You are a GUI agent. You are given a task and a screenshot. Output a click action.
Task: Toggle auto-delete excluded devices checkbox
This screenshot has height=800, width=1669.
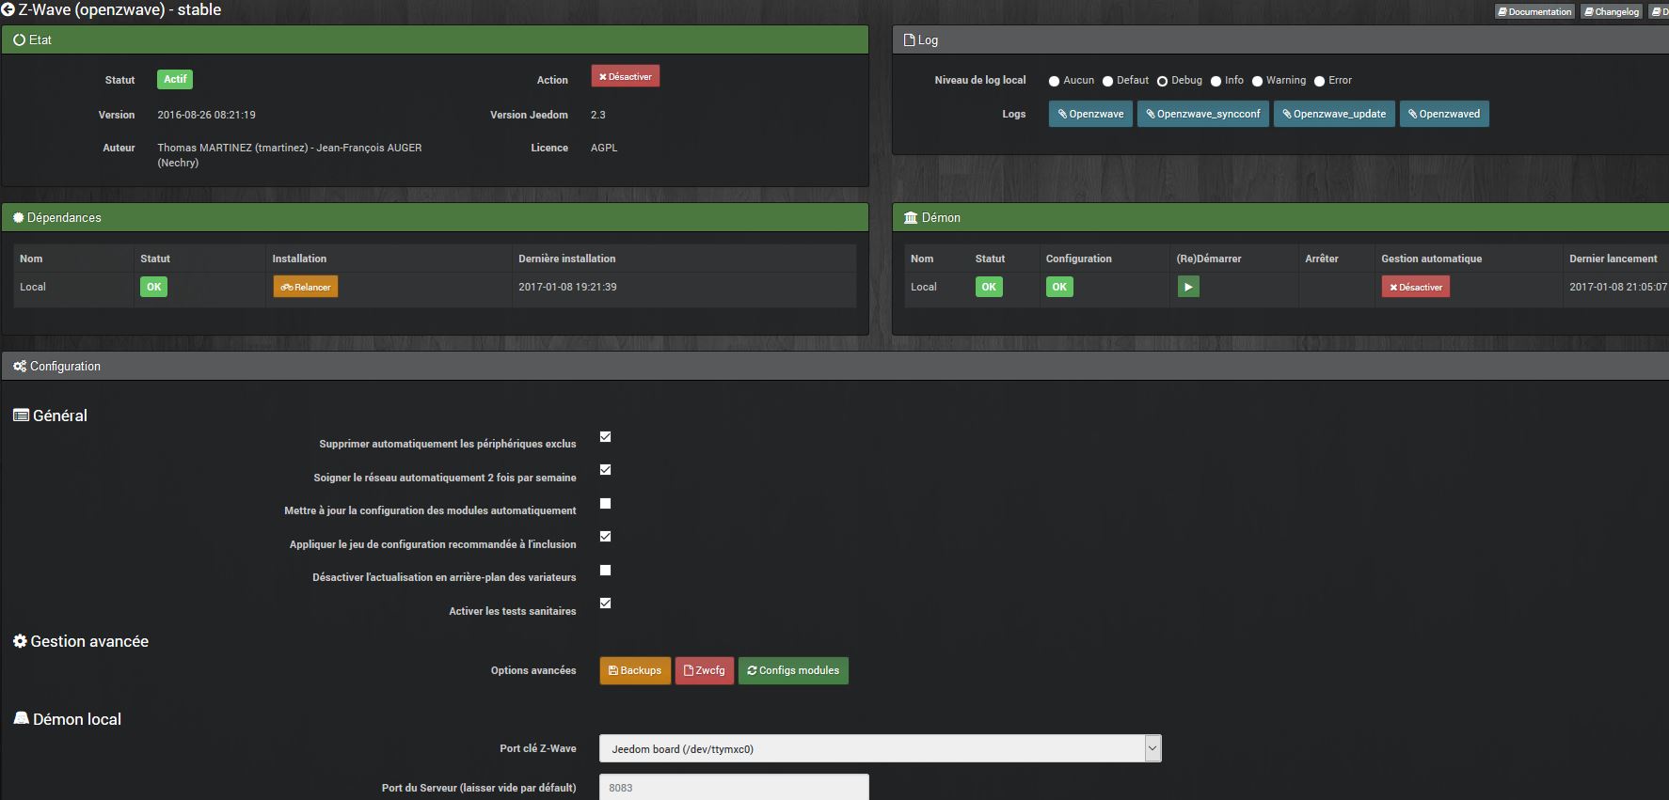606,436
